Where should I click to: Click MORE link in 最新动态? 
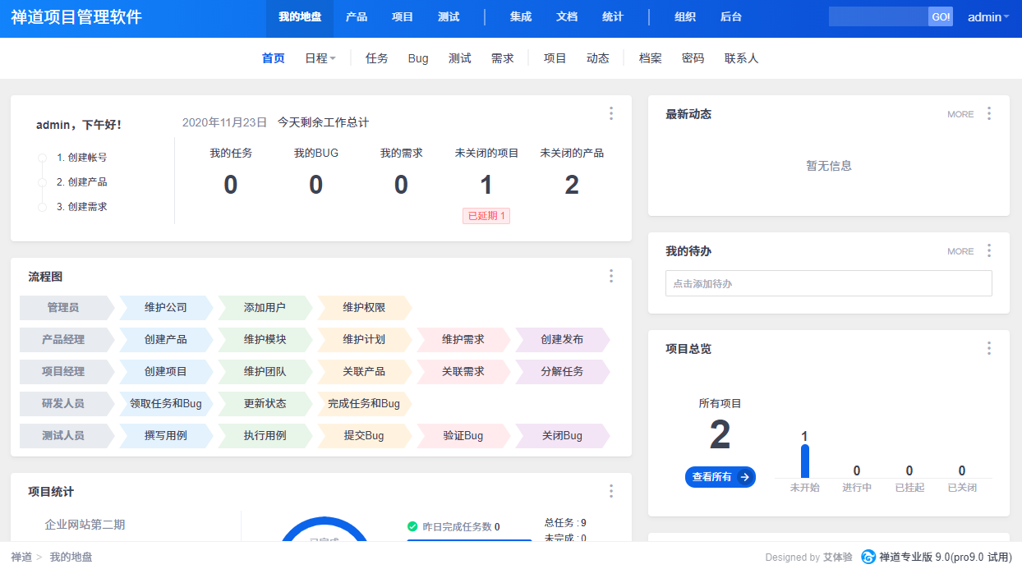point(960,114)
